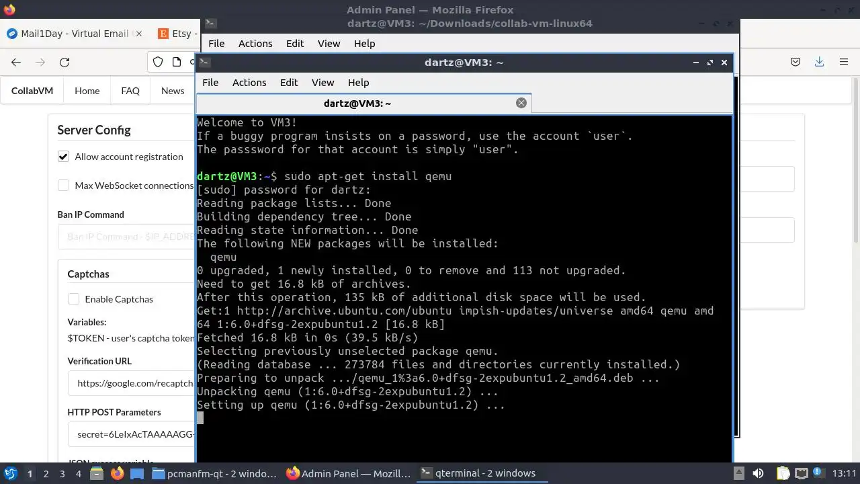The height and width of the screenshot is (484, 860).
Task: Open the Edit menu of the front terminal
Action: (x=289, y=82)
